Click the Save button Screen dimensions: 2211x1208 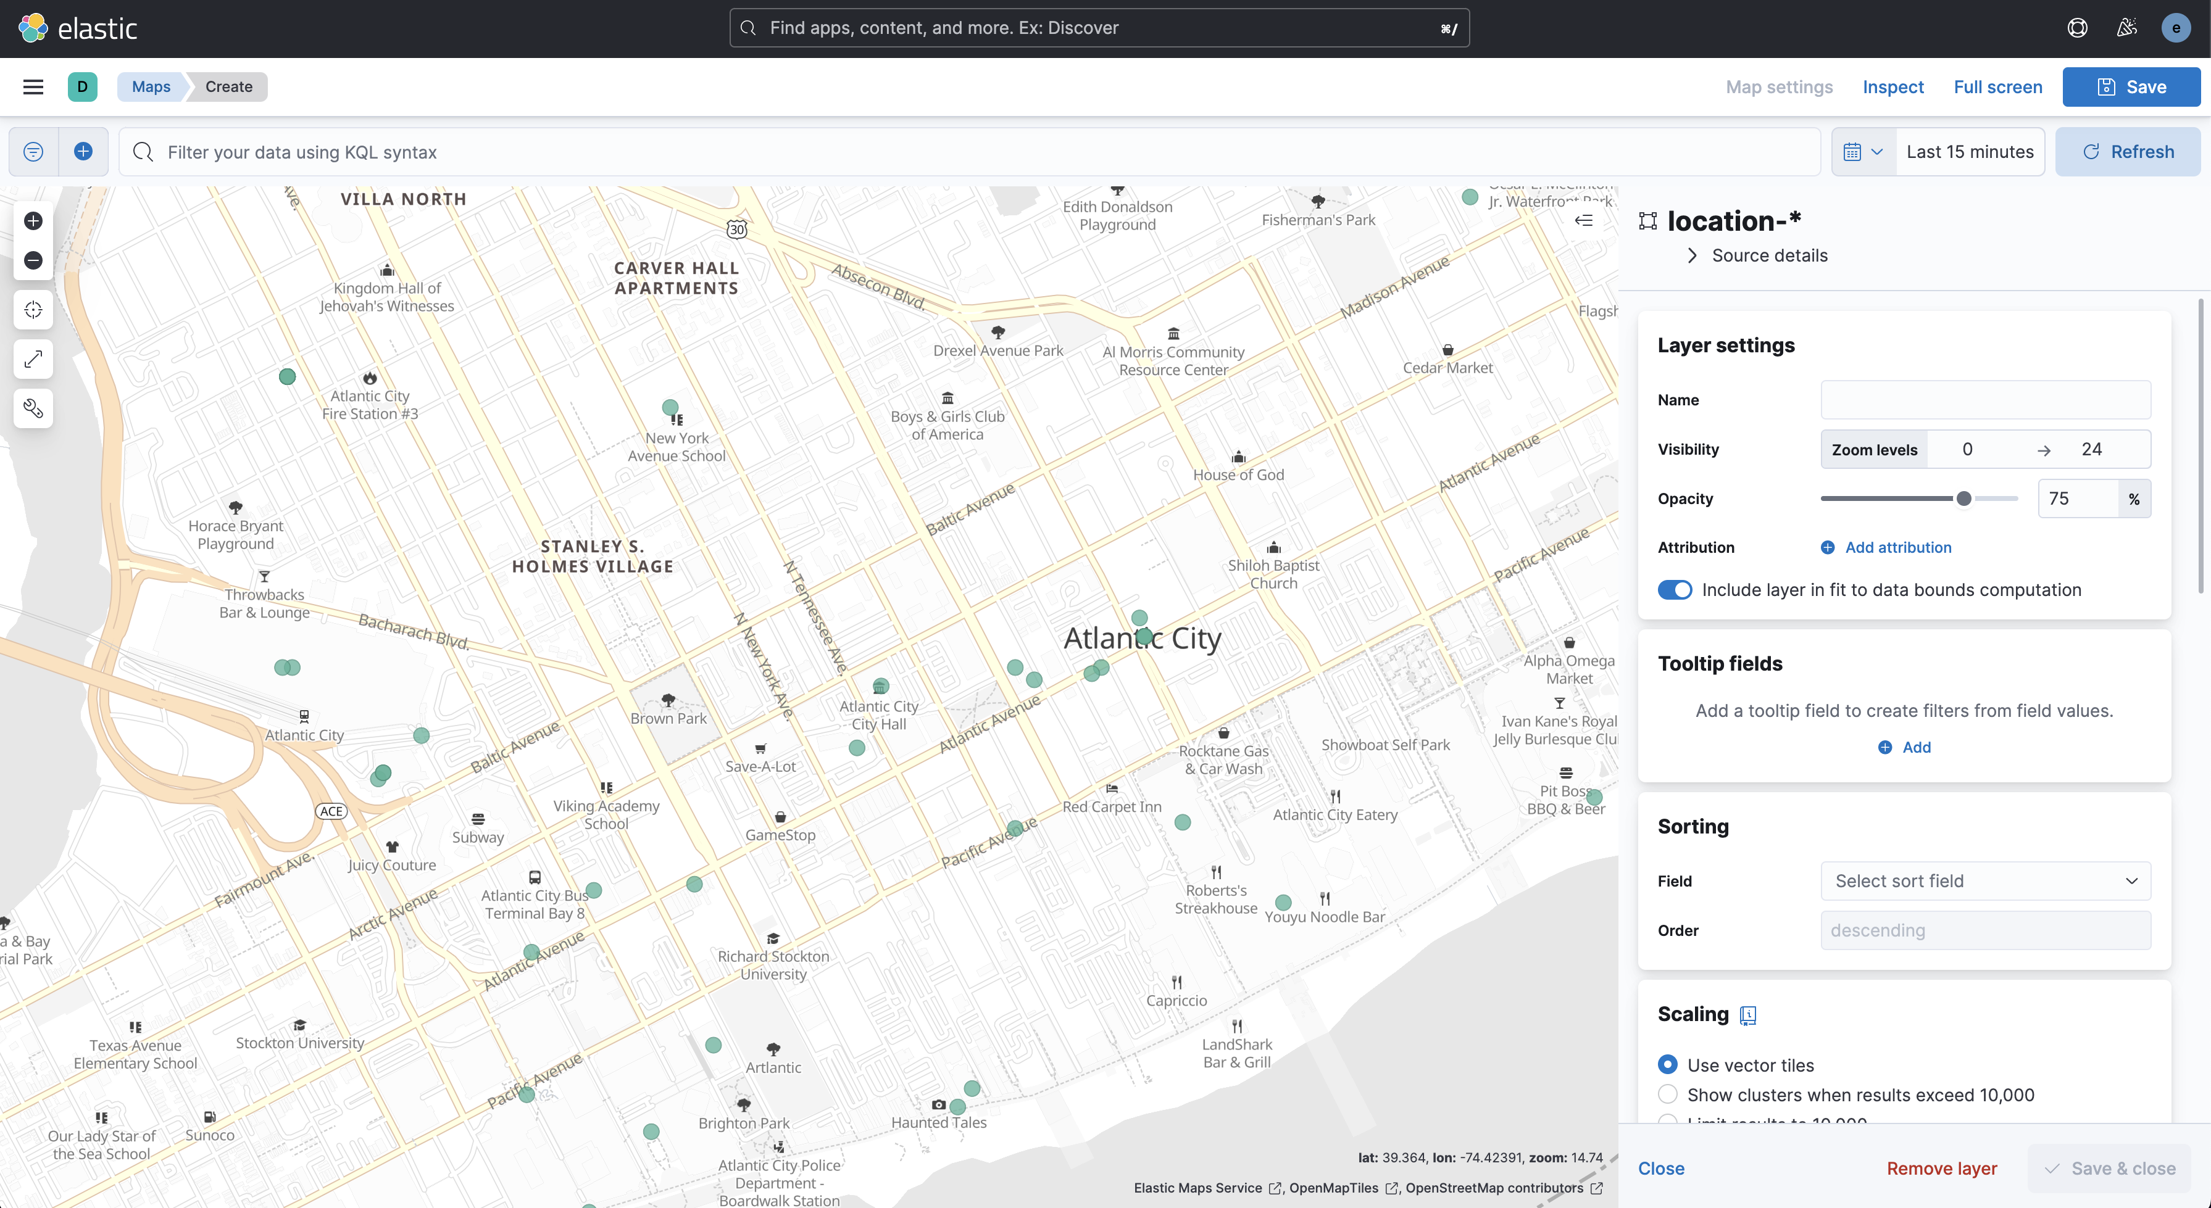click(x=2131, y=86)
